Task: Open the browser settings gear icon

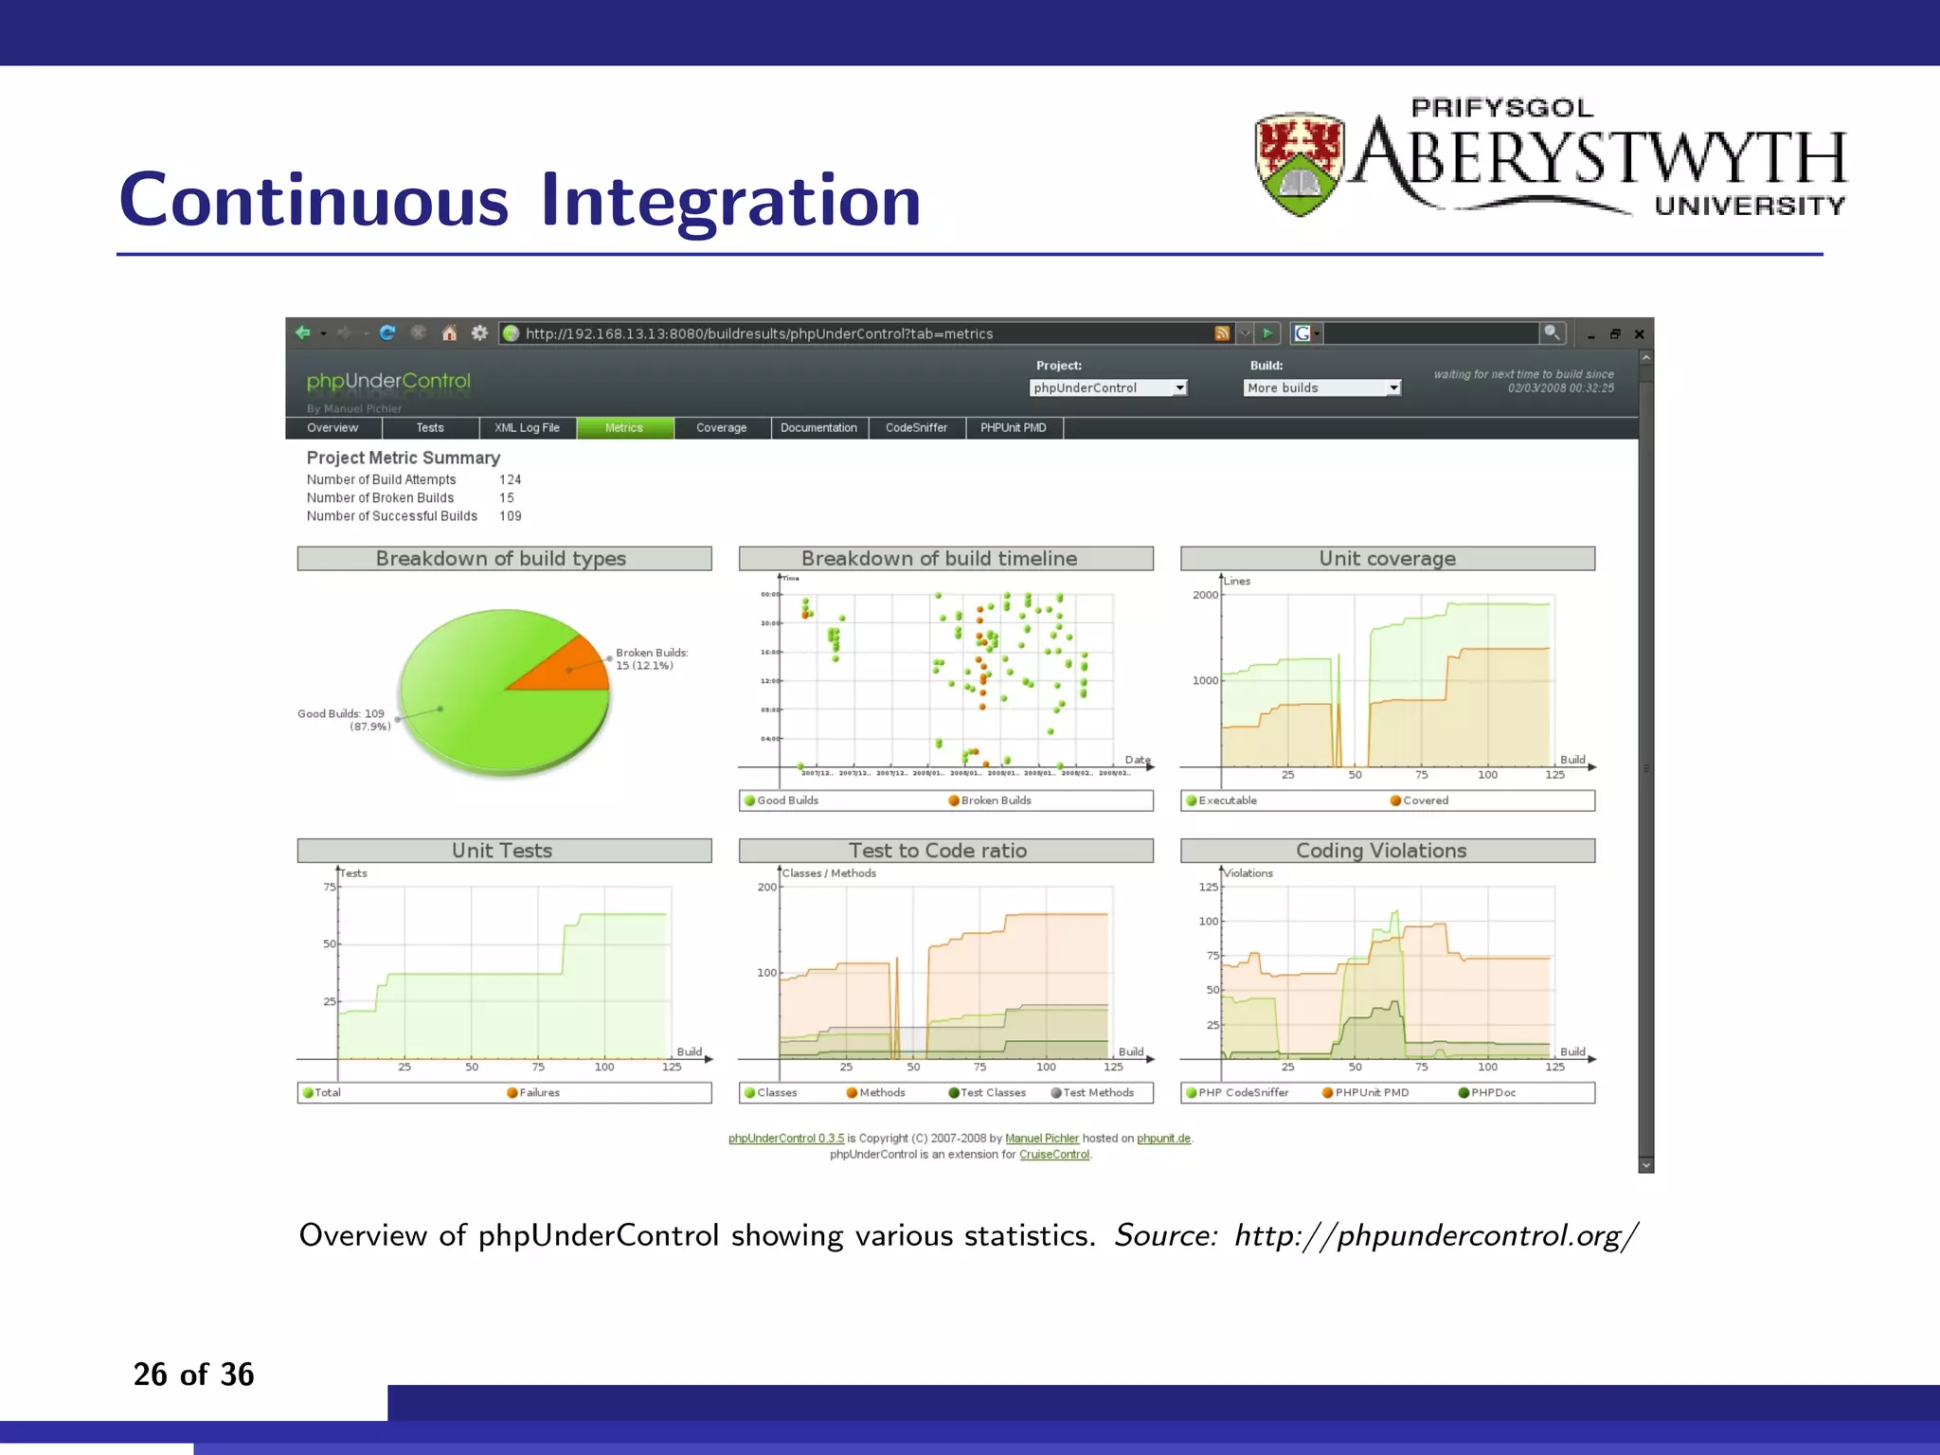Action: [x=479, y=332]
